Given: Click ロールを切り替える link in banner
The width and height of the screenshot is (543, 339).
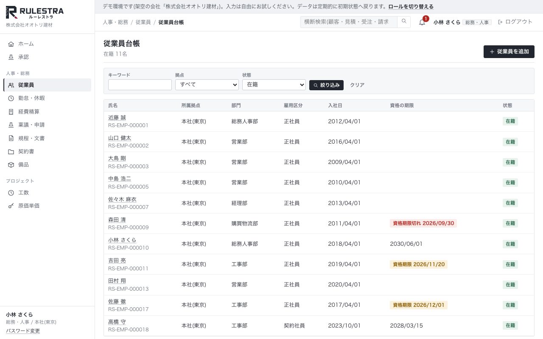Looking at the screenshot, I should (411, 7).
